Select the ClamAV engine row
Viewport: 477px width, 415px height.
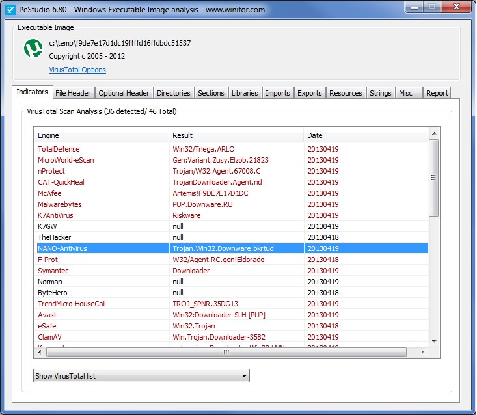(x=231, y=337)
